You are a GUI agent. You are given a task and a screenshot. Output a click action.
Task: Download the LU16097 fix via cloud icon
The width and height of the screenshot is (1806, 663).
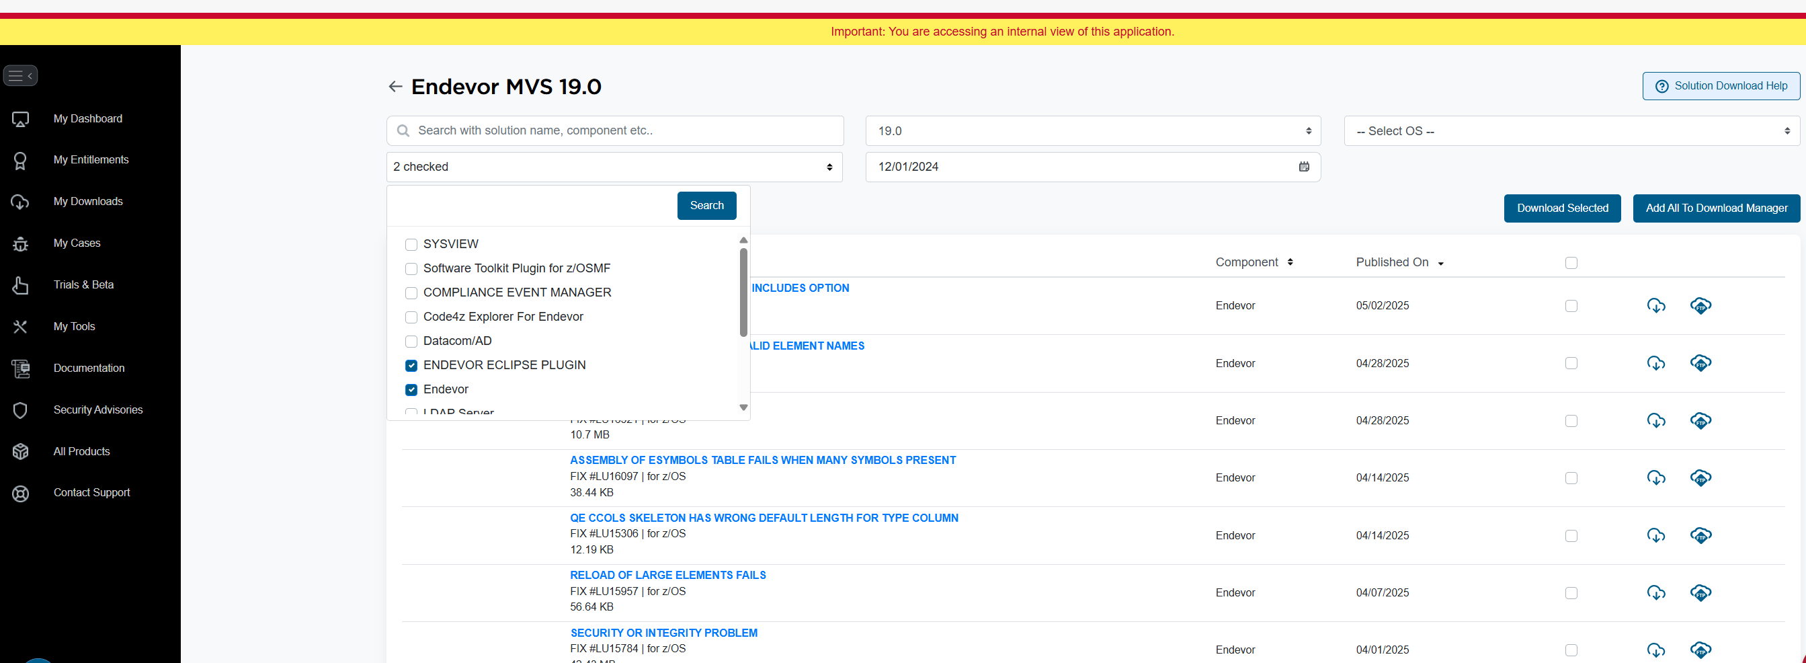click(x=1656, y=478)
